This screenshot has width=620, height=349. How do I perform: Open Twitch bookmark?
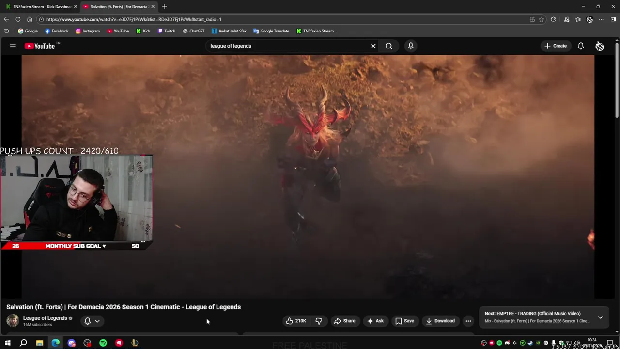167,31
